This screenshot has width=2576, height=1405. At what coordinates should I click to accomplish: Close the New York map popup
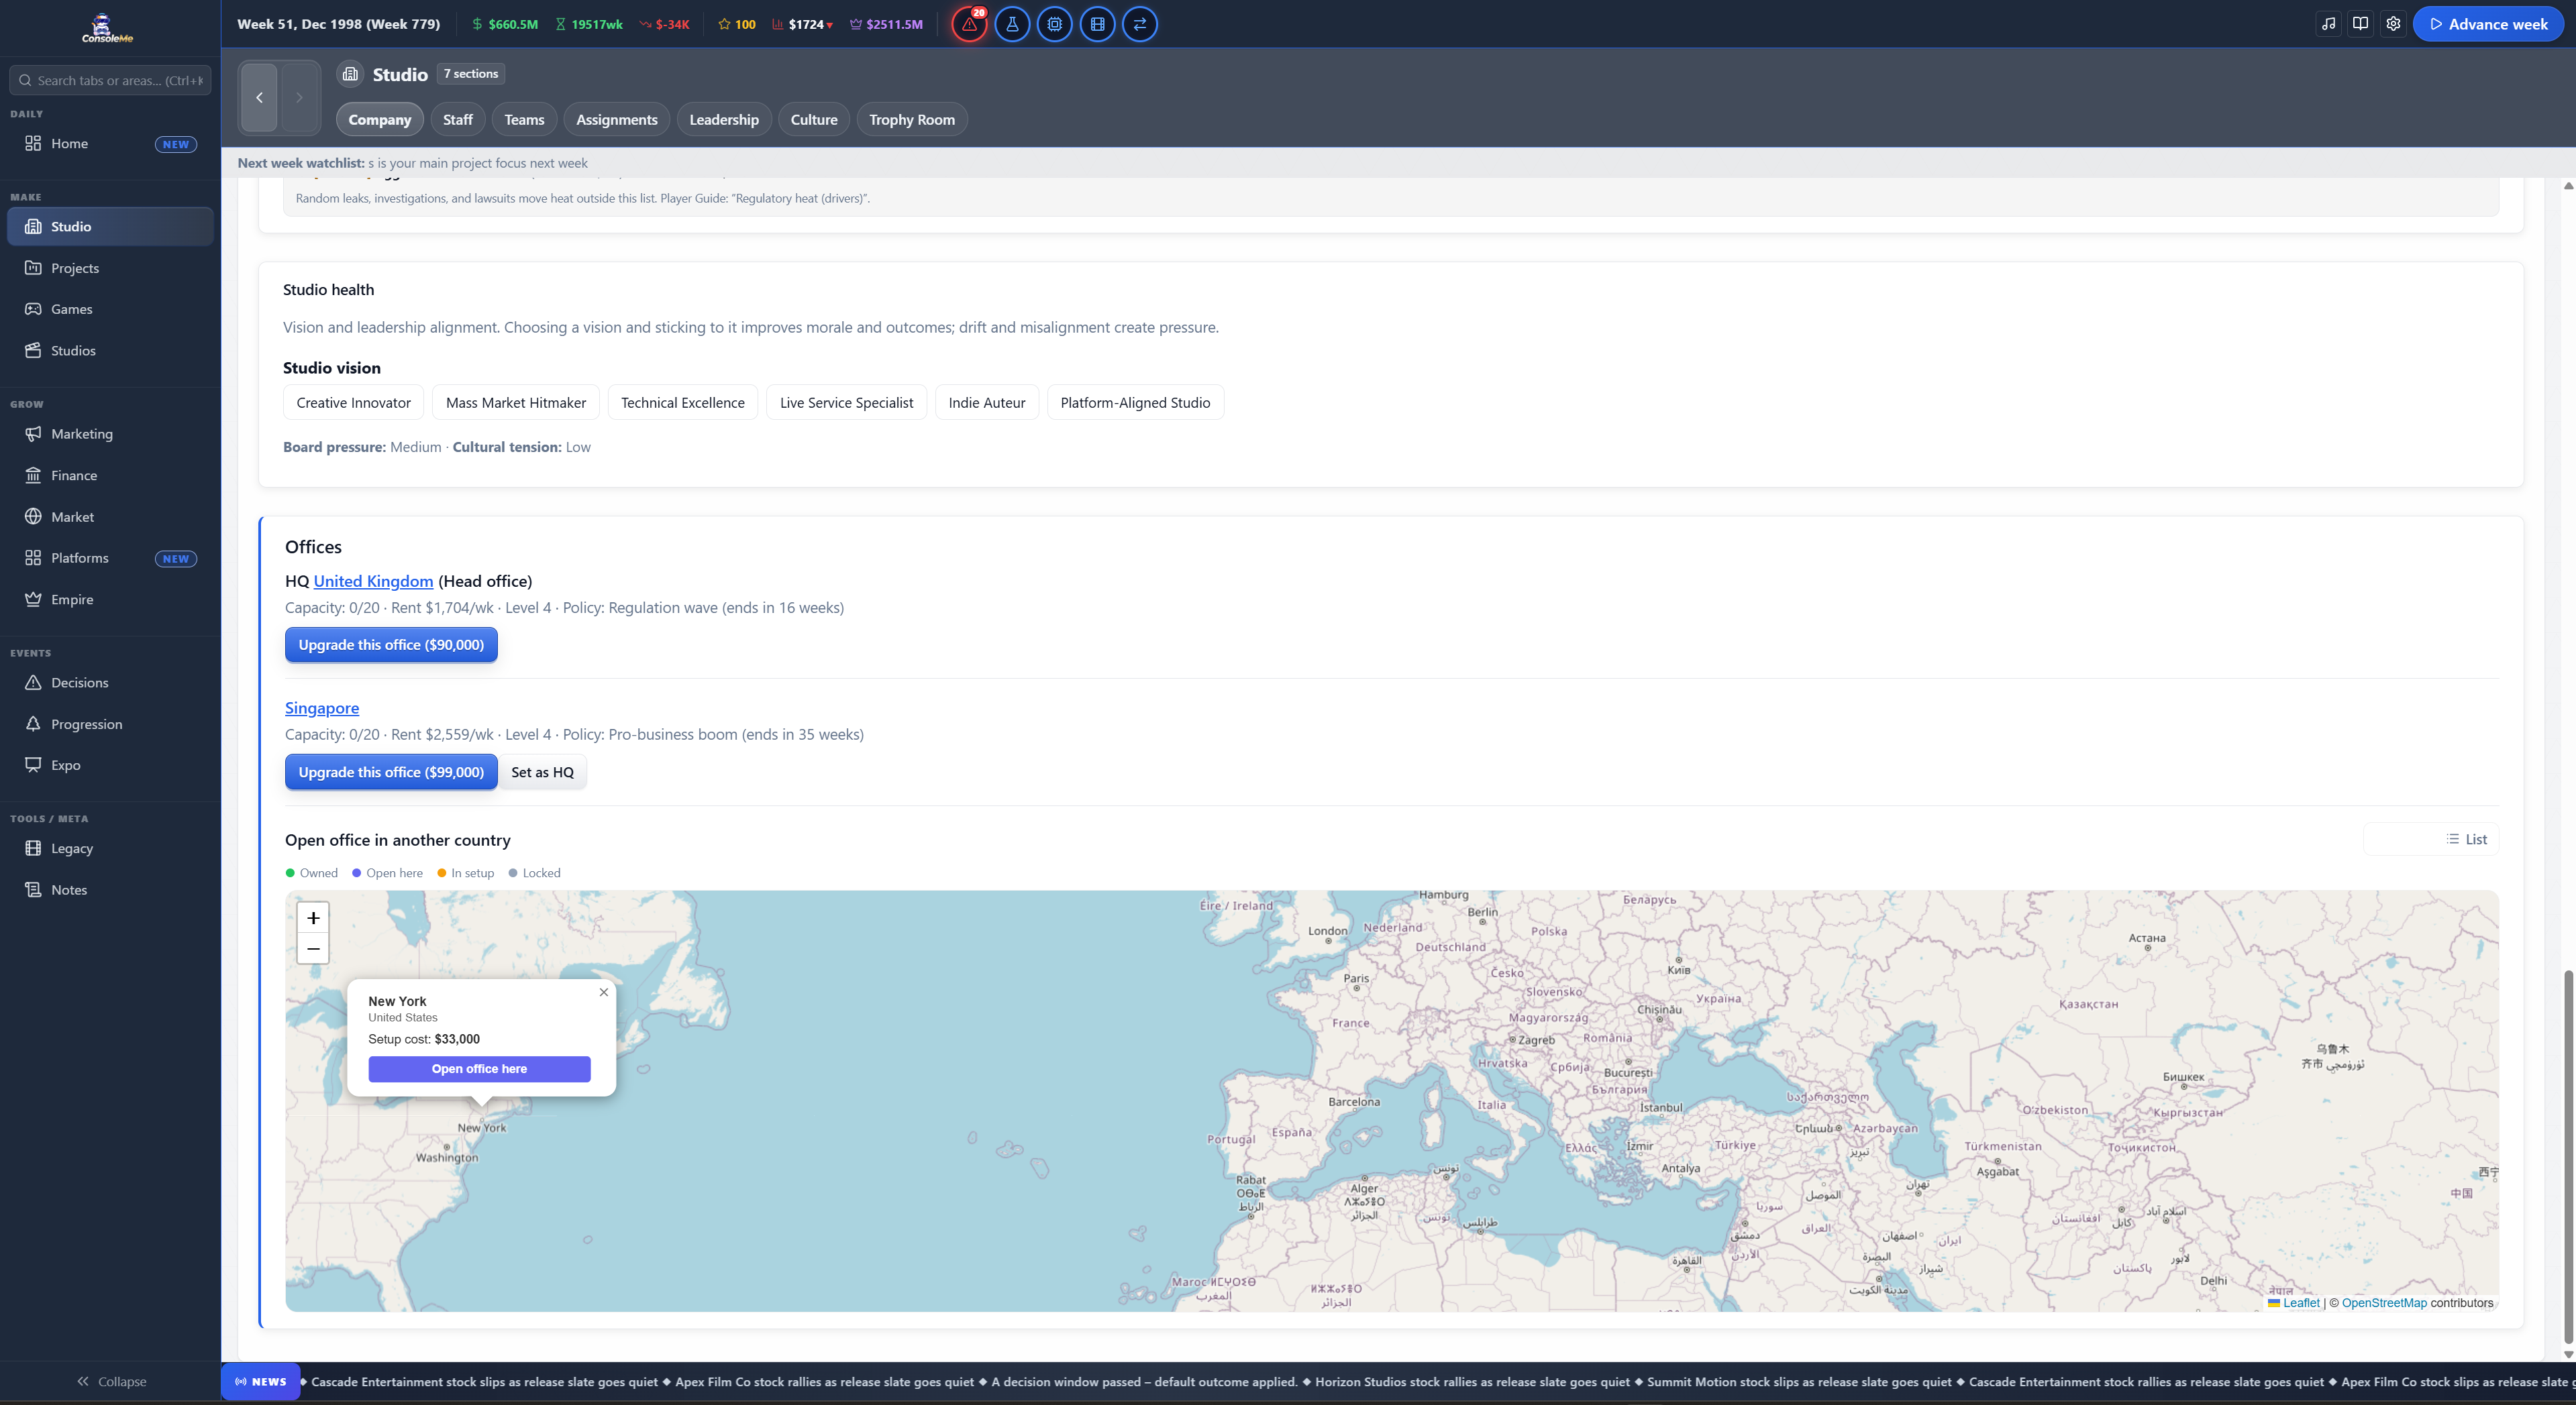pyautogui.click(x=604, y=993)
